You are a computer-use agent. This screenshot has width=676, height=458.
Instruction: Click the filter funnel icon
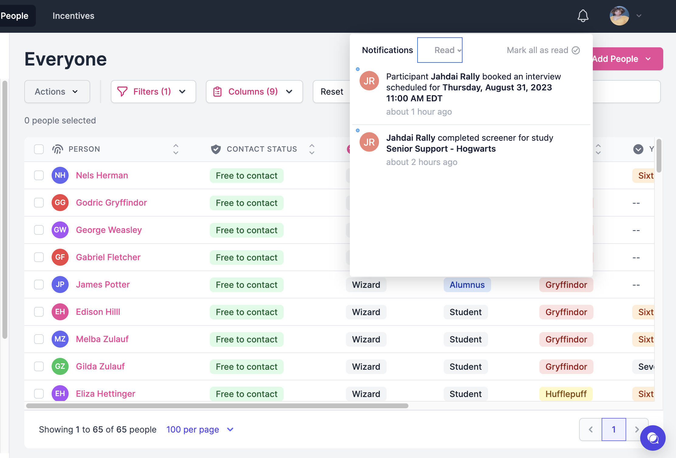coord(122,92)
